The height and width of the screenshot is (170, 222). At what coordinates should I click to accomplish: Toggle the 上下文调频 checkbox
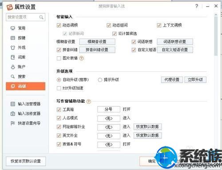[159, 25]
